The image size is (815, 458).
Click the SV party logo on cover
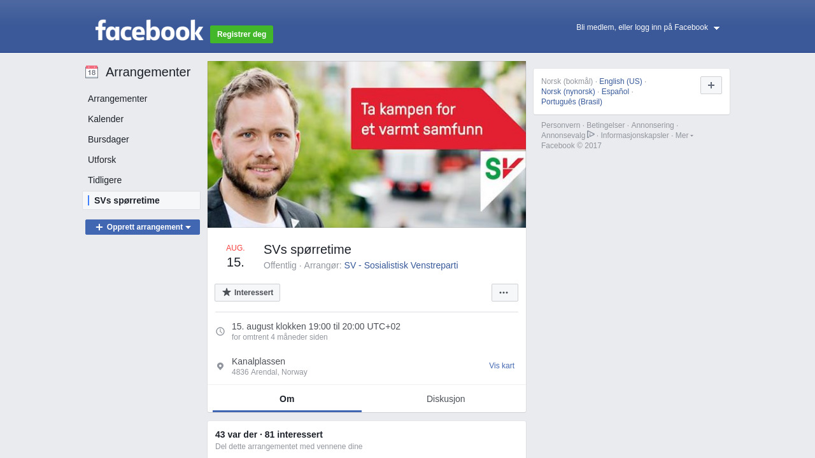[x=502, y=181]
